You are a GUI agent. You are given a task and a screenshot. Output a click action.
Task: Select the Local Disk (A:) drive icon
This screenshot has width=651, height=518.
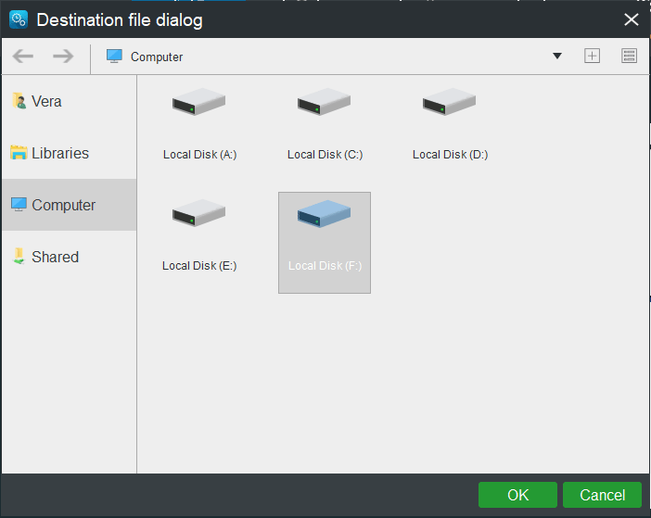(199, 102)
